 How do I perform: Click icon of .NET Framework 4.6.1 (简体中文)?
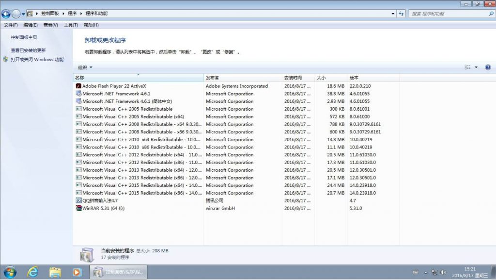pos(79,101)
